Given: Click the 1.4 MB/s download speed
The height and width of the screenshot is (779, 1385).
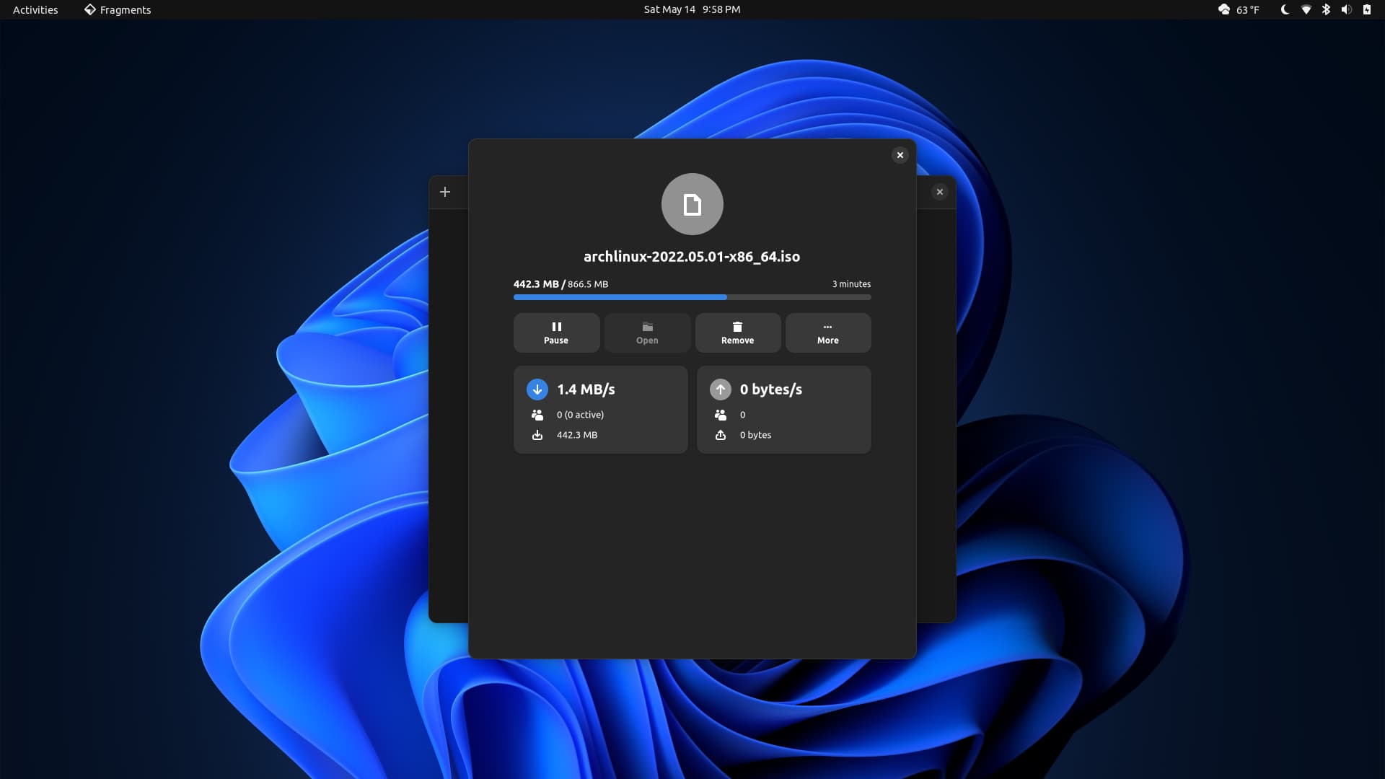Looking at the screenshot, I should point(586,389).
